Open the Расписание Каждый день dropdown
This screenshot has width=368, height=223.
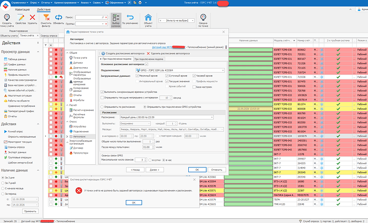click(166, 117)
